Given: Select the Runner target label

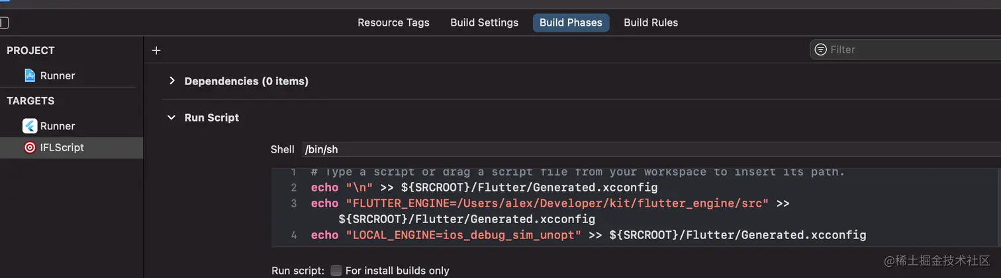Looking at the screenshot, I should click(x=58, y=126).
